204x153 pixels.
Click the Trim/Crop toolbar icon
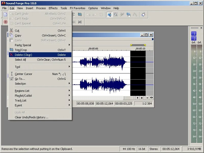(80, 15)
